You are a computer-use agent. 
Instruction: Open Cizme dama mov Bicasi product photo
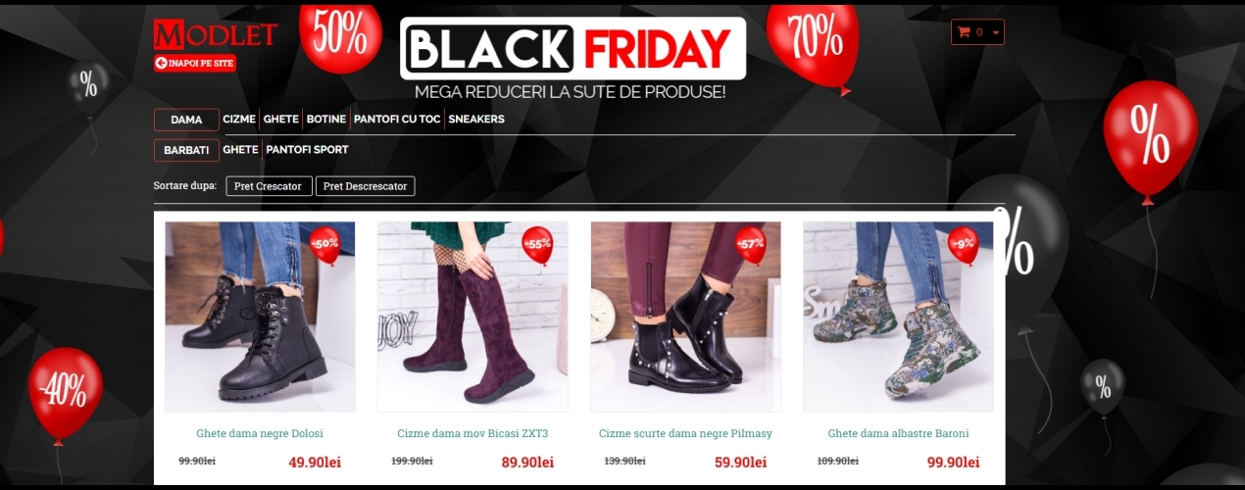coord(473,317)
